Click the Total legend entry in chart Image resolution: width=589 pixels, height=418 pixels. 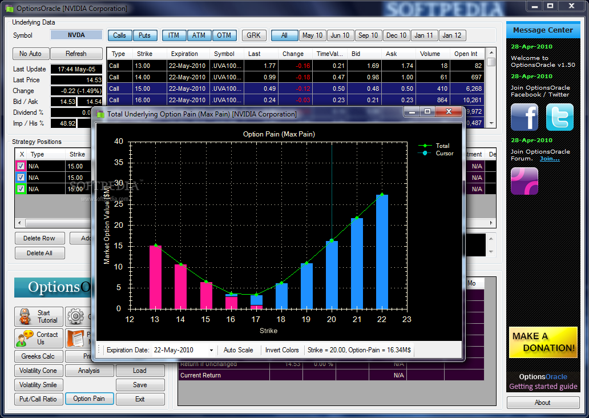pyautogui.click(x=434, y=146)
